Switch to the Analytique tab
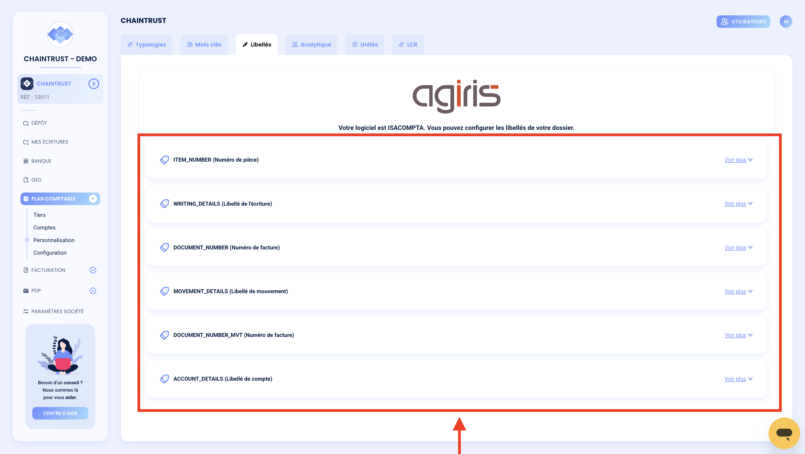Viewport: 805px width, 454px height. pos(311,45)
